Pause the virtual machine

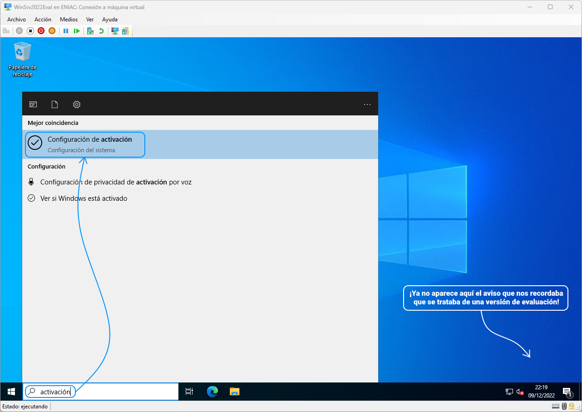tap(66, 31)
